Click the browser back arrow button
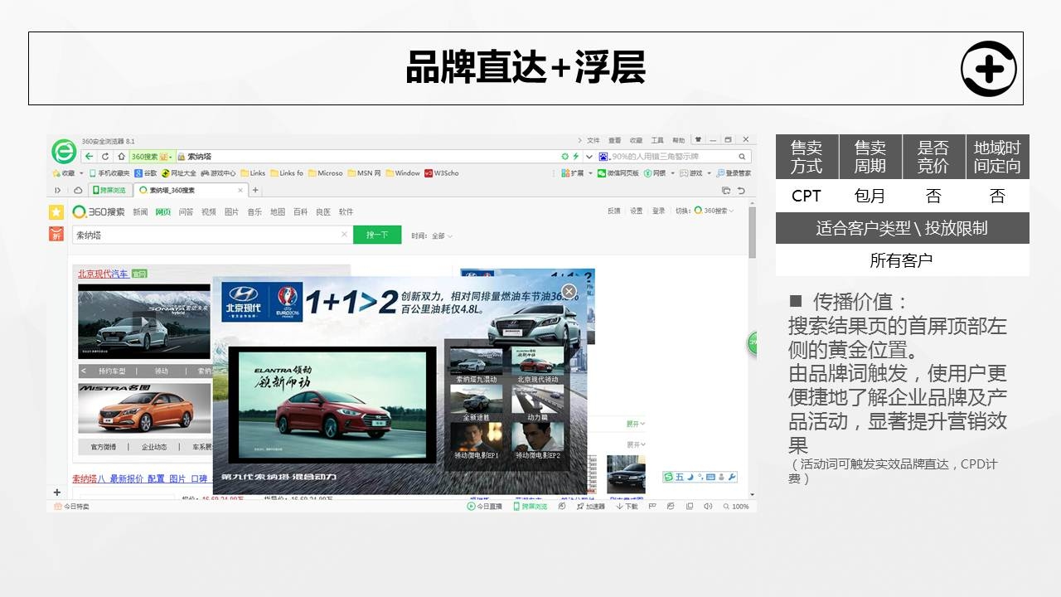 90,157
